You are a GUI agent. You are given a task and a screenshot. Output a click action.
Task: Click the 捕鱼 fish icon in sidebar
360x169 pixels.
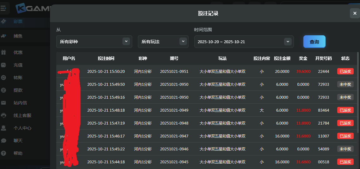click(3, 36)
